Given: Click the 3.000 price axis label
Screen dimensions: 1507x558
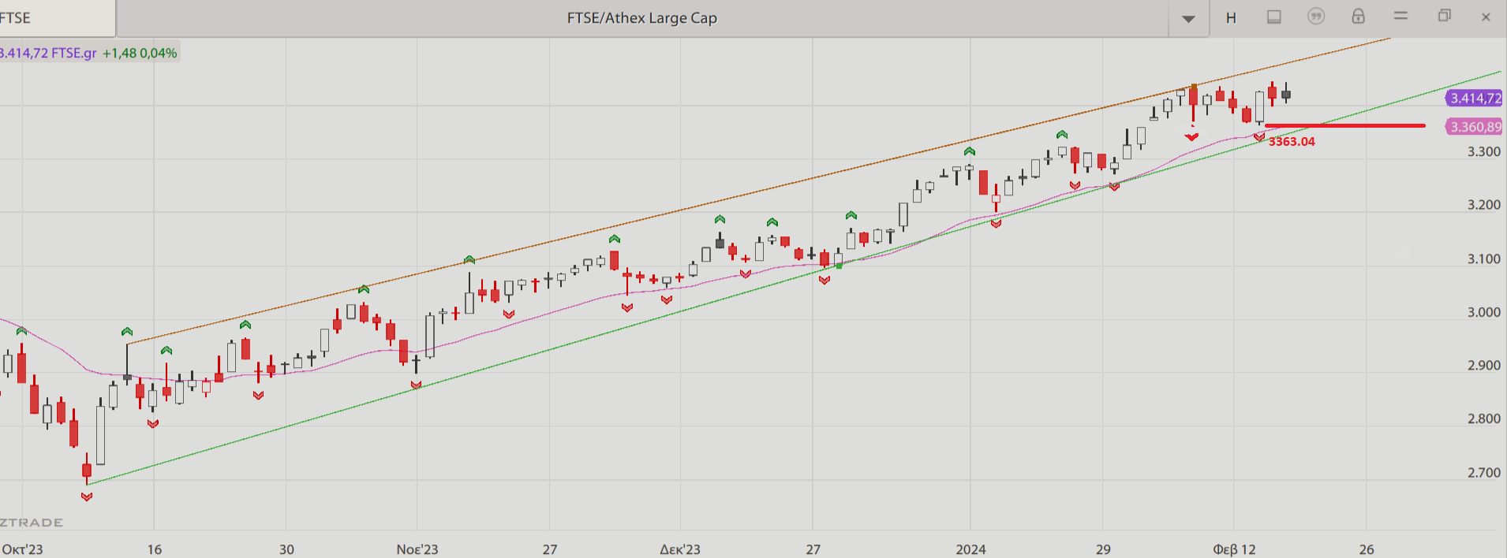Looking at the screenshot, I should click(x=1484, y=312).
